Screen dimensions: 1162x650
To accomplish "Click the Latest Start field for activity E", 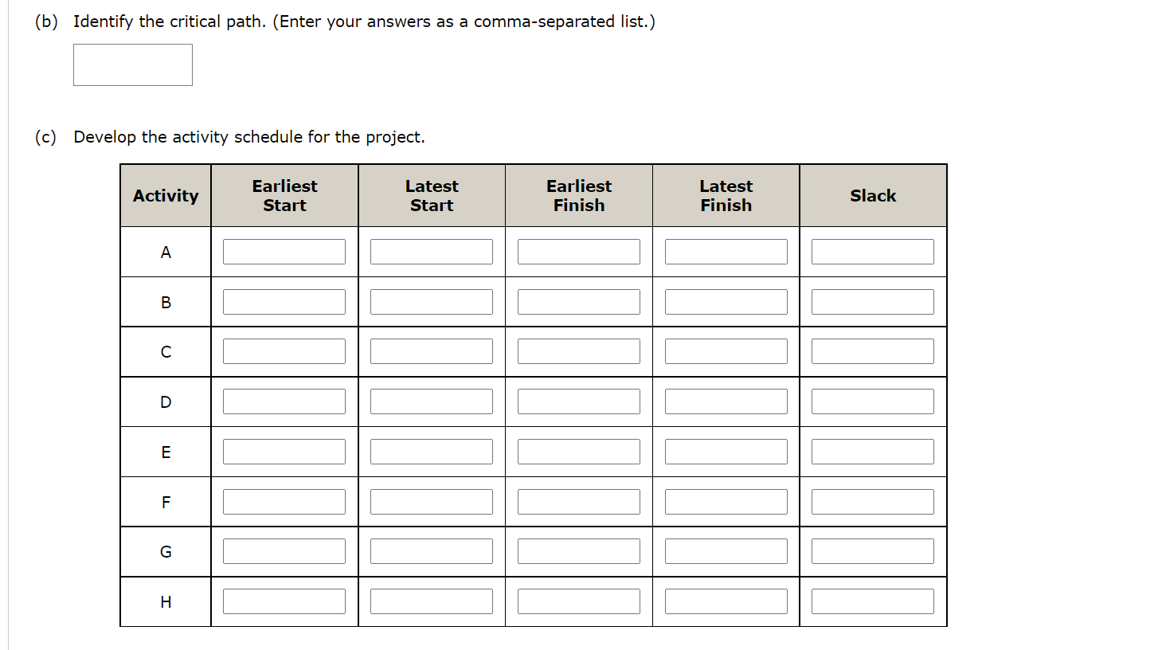I will (x=431, y=451).
